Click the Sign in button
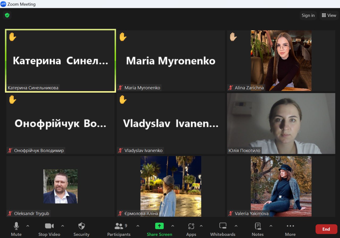The width and height of the screenshot is (340, 238). pos(308,15)
